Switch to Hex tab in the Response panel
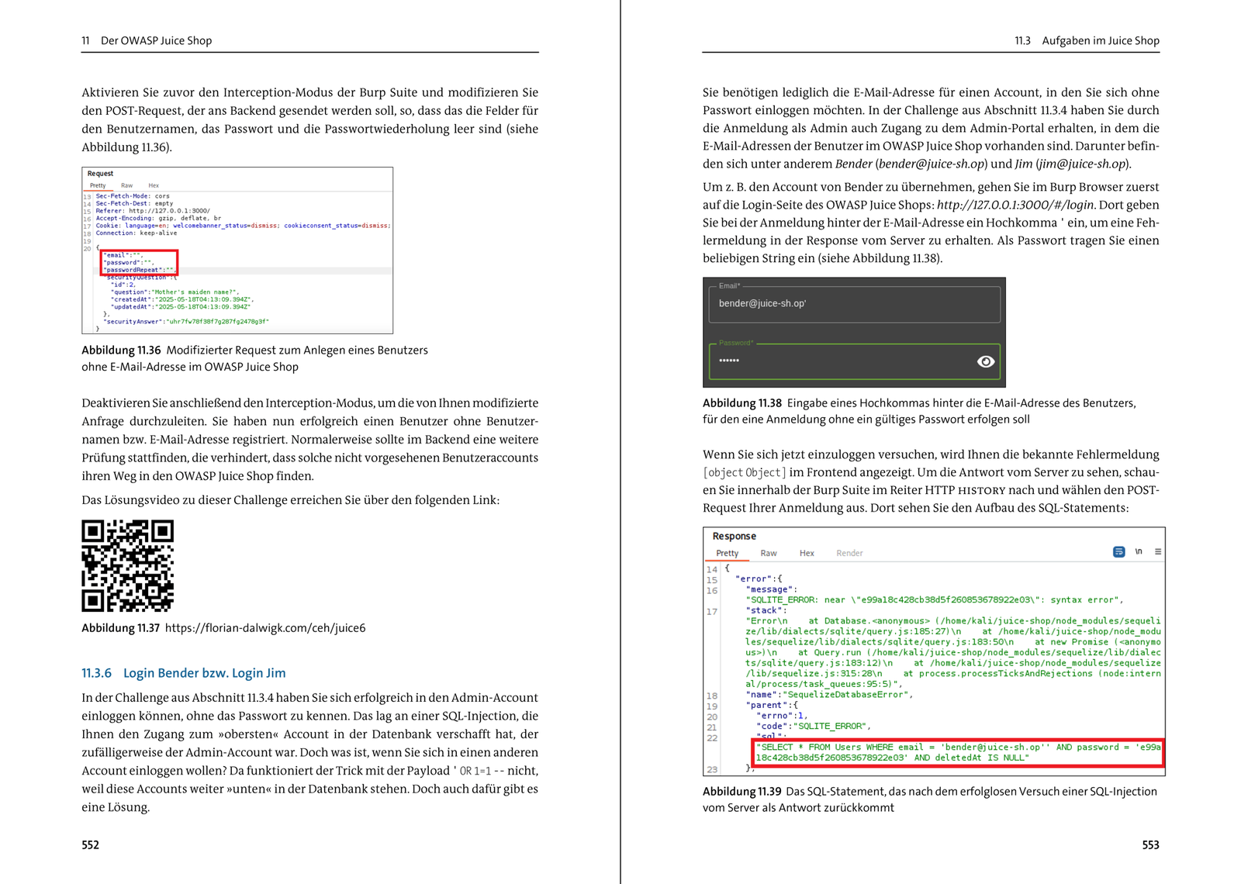 coord(807,553)
